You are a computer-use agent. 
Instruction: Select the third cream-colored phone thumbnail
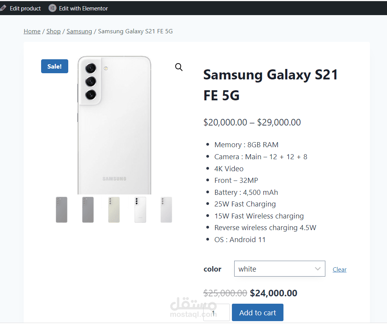tap(114, 210)
